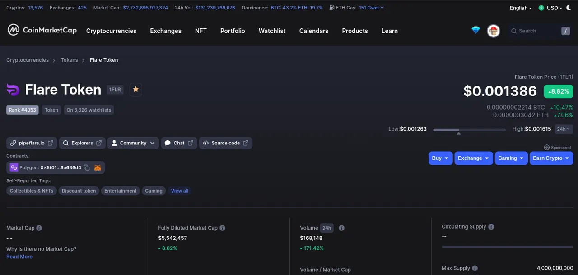
Task: Open Fully Diluted Market Cap info icon
Action: [x=223, y=228]
